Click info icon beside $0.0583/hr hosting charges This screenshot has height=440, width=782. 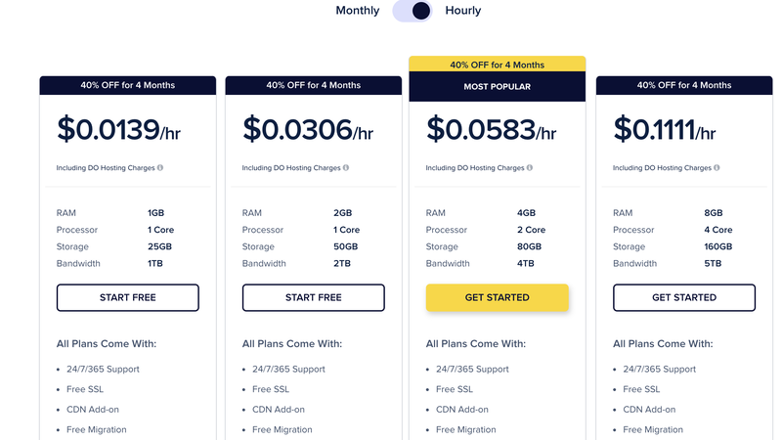point(530,167)
